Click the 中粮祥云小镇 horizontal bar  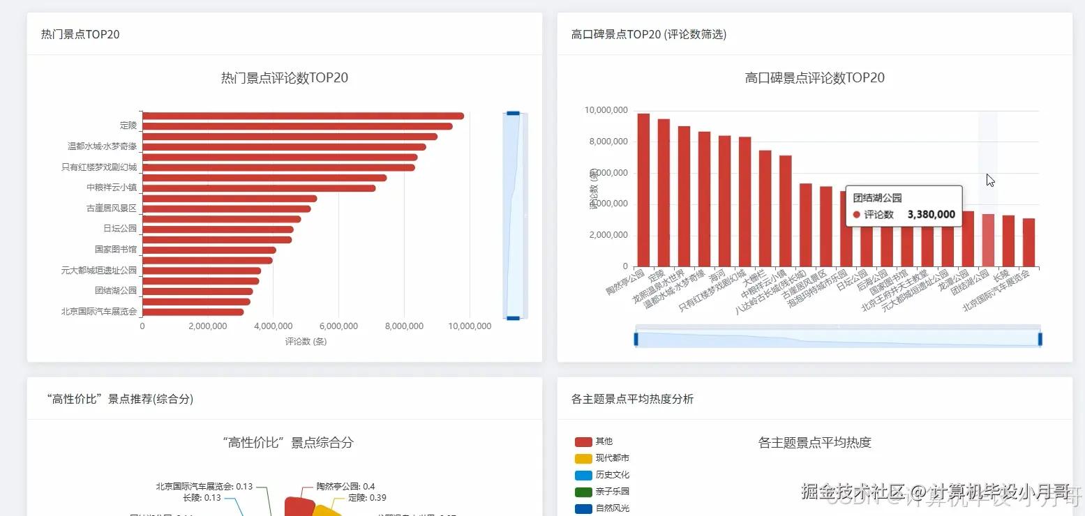pyautogui.click(x=259, y=188)
